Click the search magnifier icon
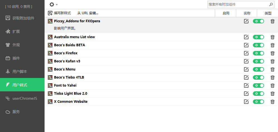Viewport: 278px width, 132px height. (x=271, y=4)
